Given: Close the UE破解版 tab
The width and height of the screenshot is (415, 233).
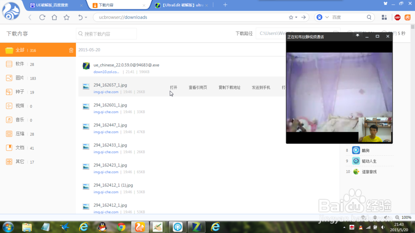Looking at the screenshot, I should pos(81,5).
